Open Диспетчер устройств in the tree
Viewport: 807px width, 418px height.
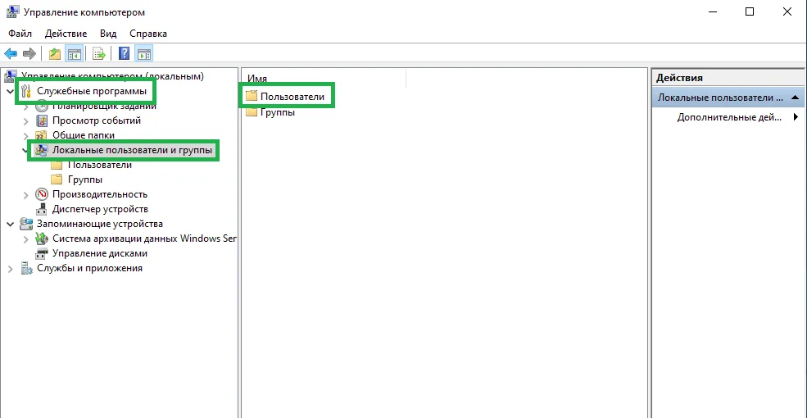coord(100,209)
